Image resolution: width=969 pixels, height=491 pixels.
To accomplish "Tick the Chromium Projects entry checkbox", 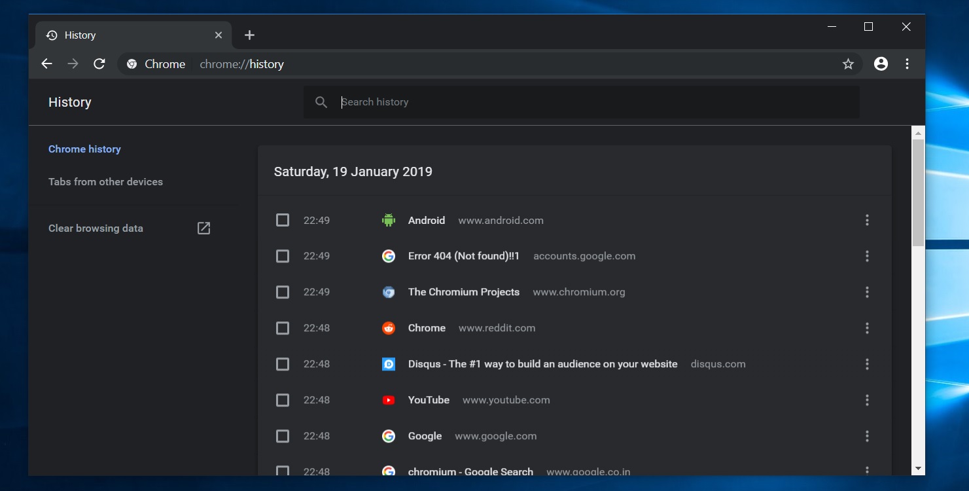I will pyautogui.click(x=283, y=292).
